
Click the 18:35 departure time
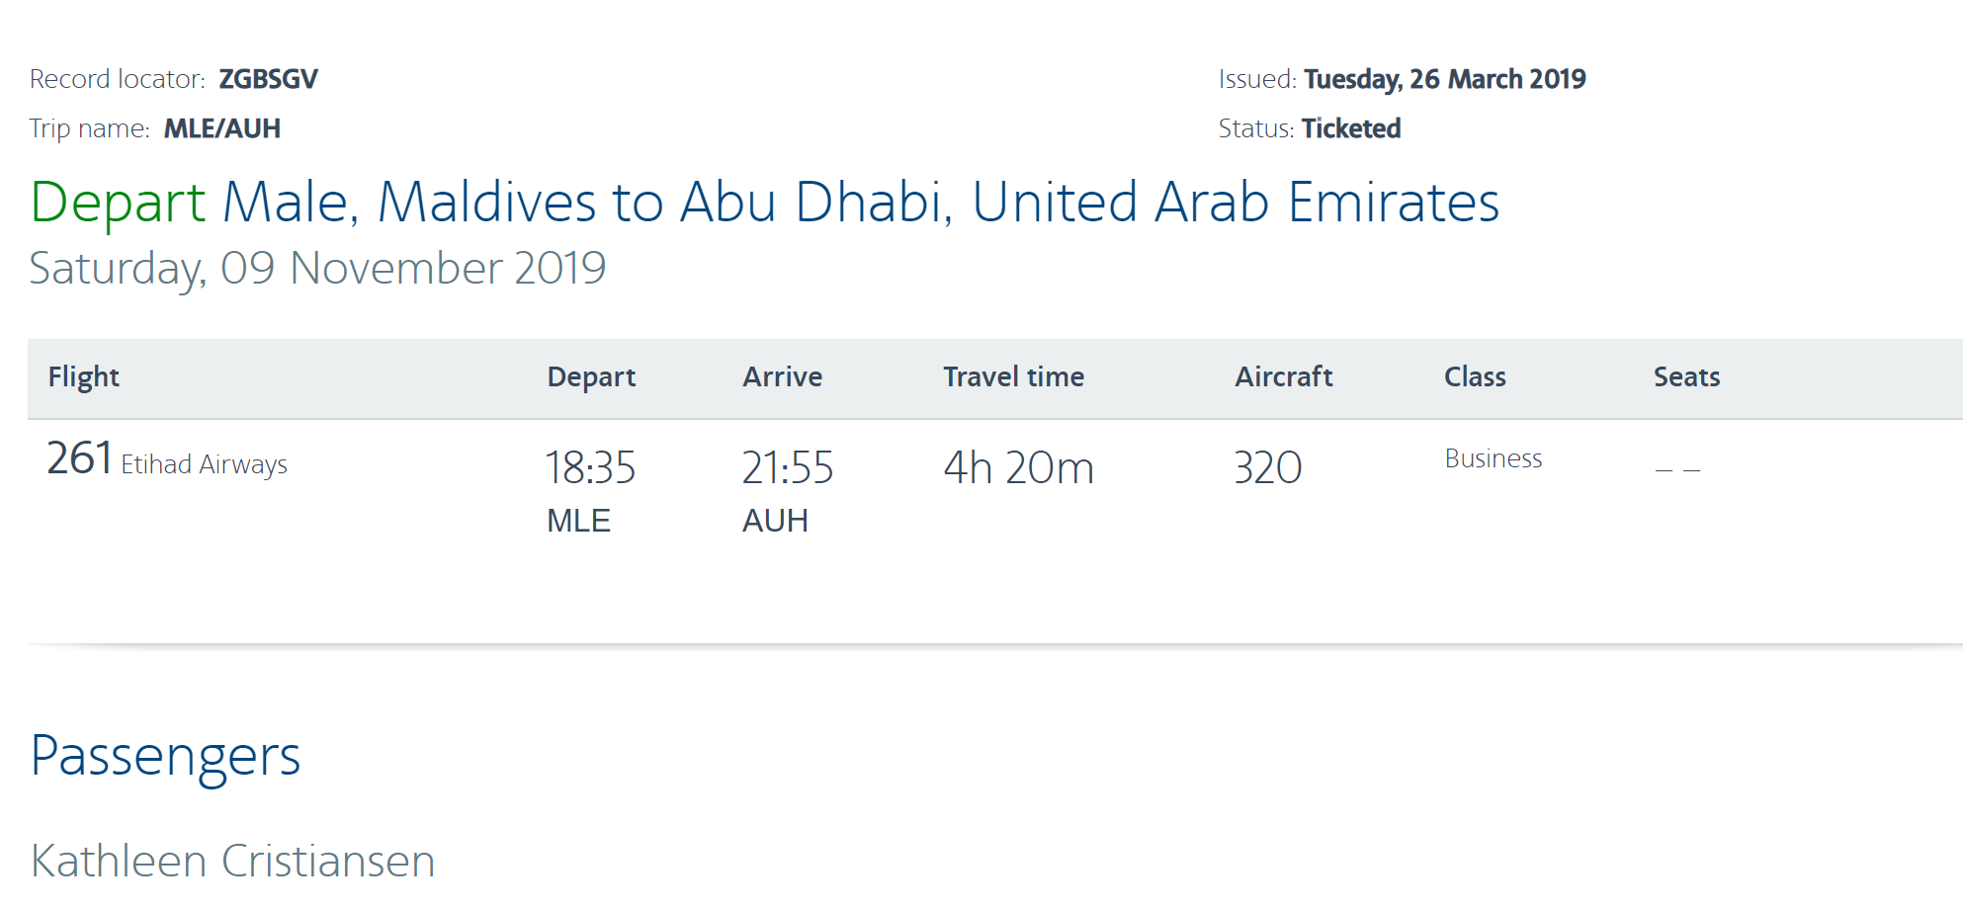(x=590, y=467)
